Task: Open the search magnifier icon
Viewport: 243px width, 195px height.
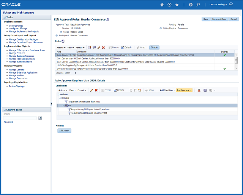Action: click(198, 5)
